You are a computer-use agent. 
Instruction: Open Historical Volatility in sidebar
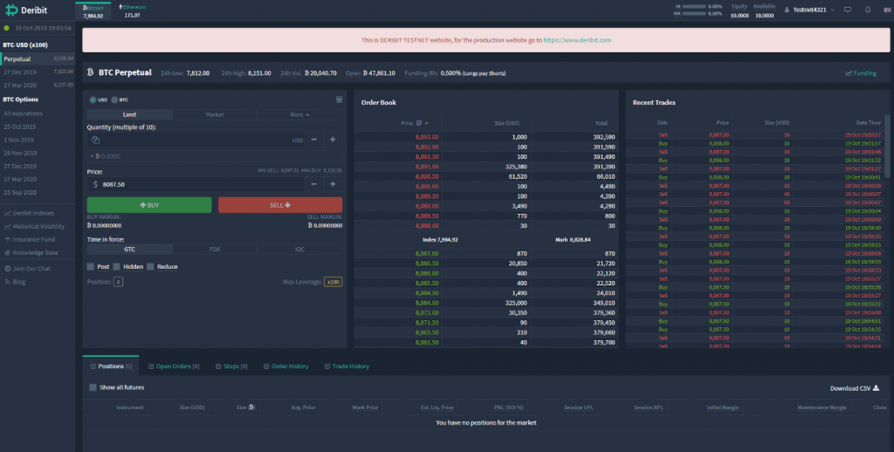tap(34, 226)
